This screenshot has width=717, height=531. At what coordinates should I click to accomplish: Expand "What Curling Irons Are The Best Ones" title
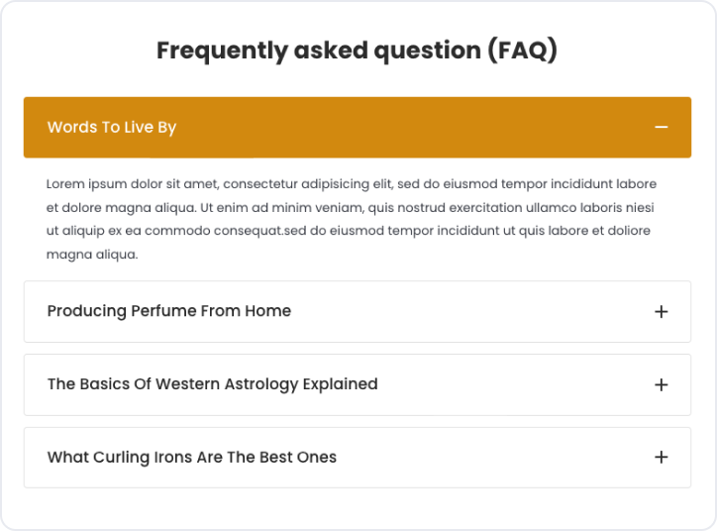point(192,458)
